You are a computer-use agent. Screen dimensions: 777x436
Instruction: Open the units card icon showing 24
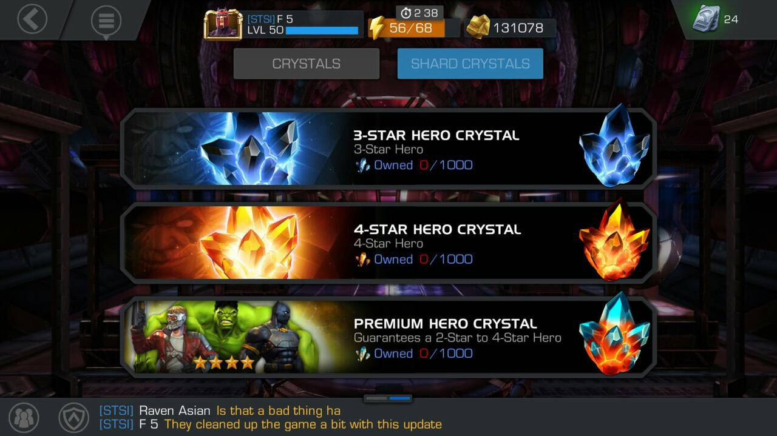706,19
